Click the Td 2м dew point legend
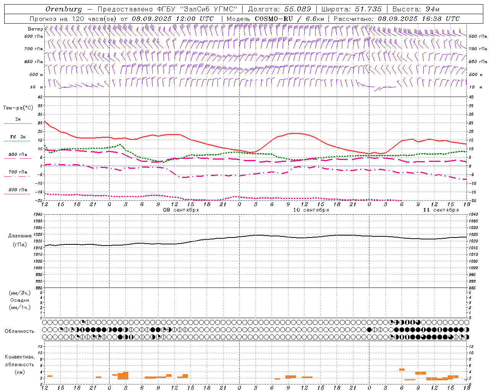The width and height of the screenshot is (489, 391). coord(18,137)
